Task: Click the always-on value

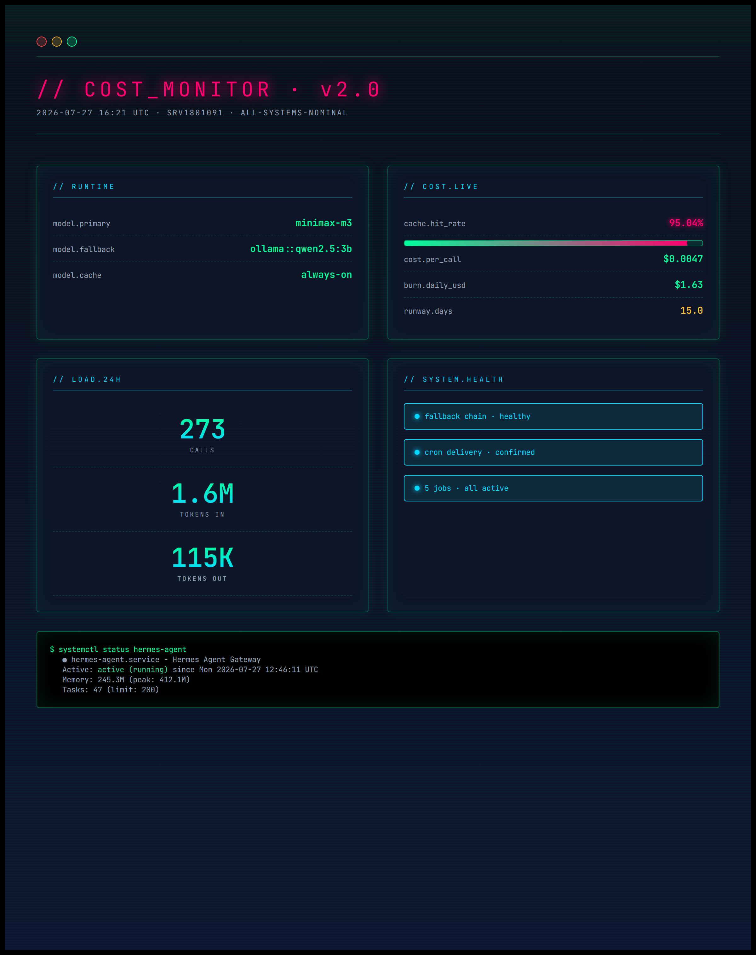Action: click(327, 274)
